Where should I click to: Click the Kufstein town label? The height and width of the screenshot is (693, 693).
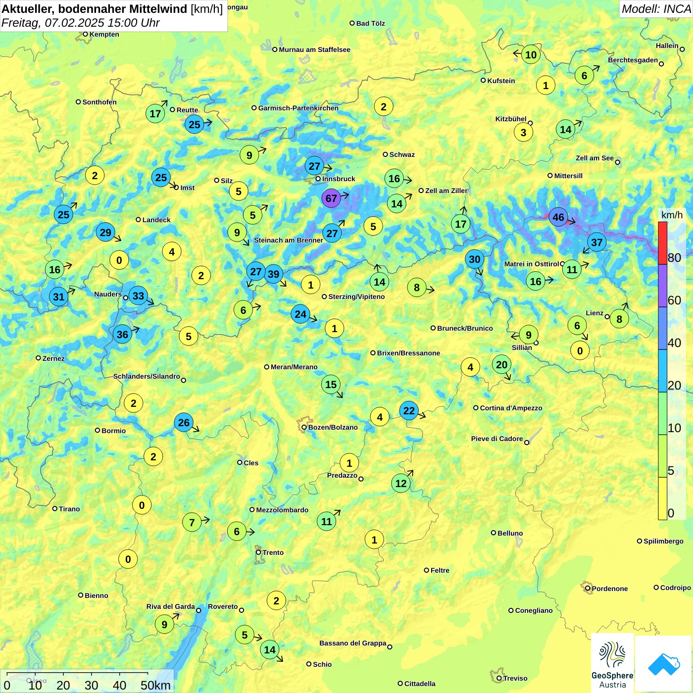[501, 81]
